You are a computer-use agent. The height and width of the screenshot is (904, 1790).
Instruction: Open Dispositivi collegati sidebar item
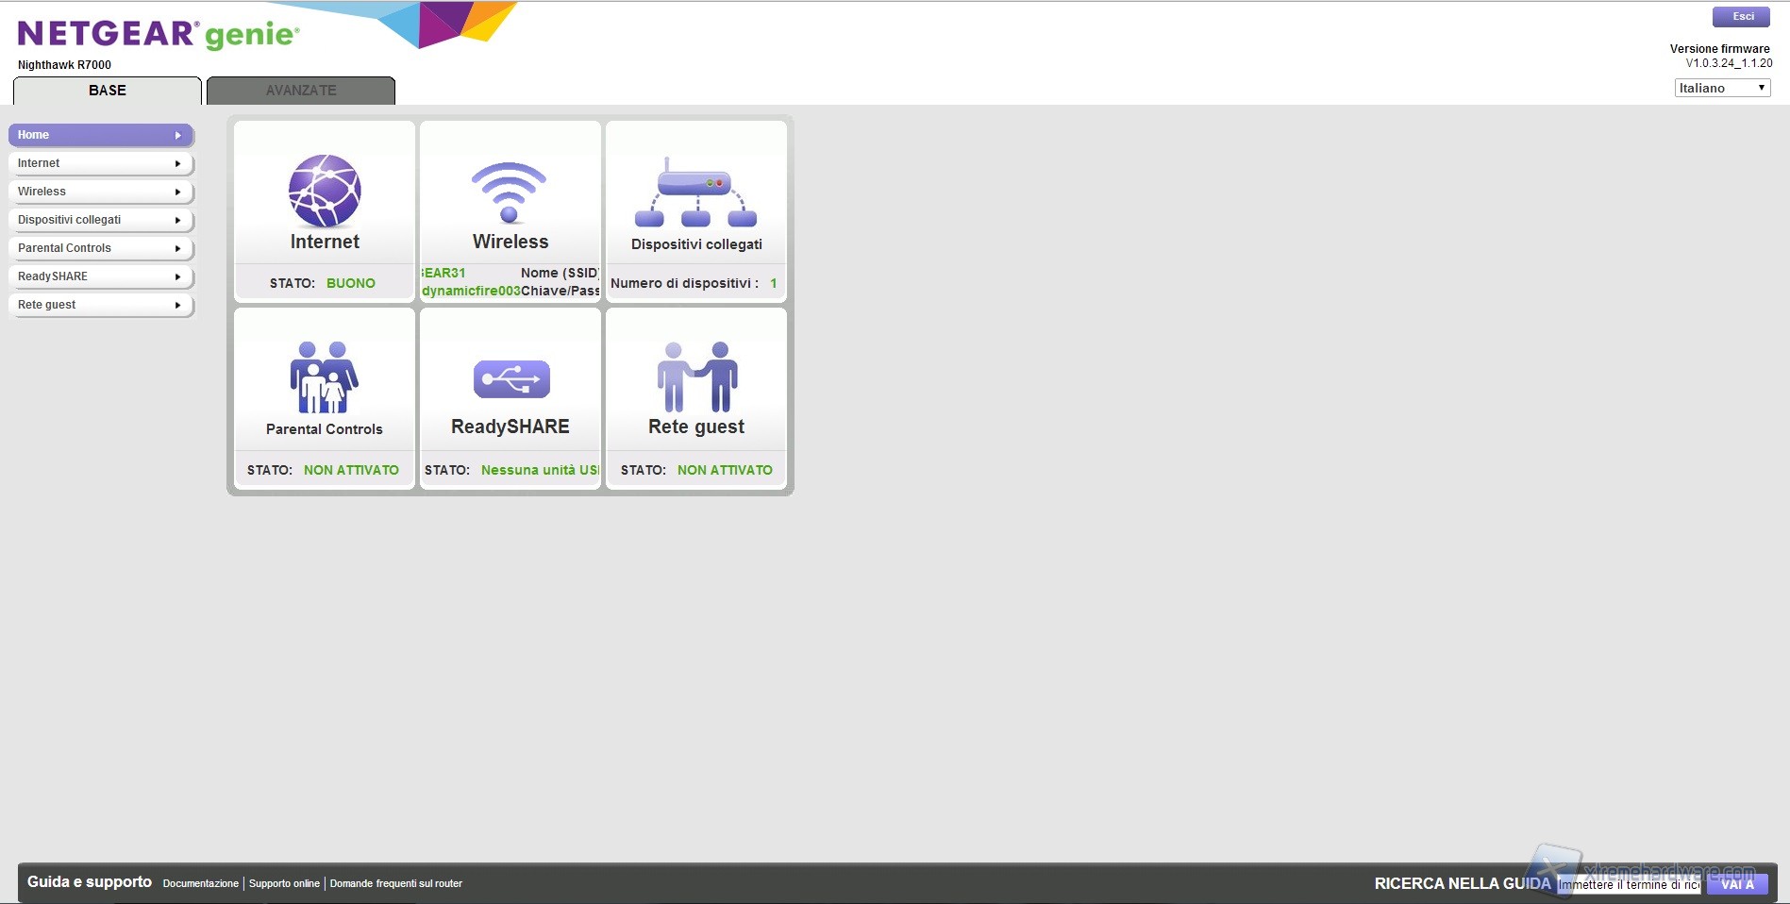(100, 220)
